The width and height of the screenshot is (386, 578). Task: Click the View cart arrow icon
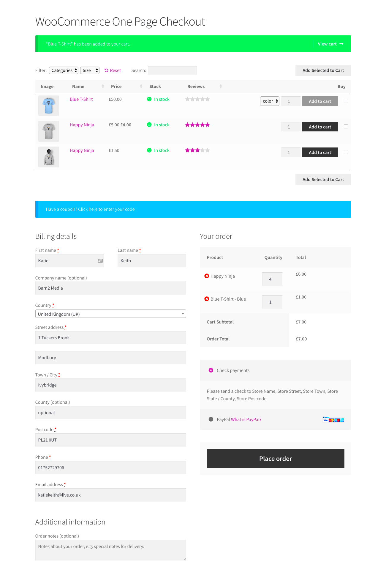[341, 44]
